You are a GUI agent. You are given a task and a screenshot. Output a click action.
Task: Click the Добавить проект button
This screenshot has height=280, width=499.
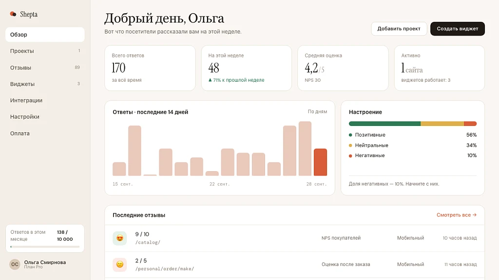pyautogui.click(x=399, y=29)
